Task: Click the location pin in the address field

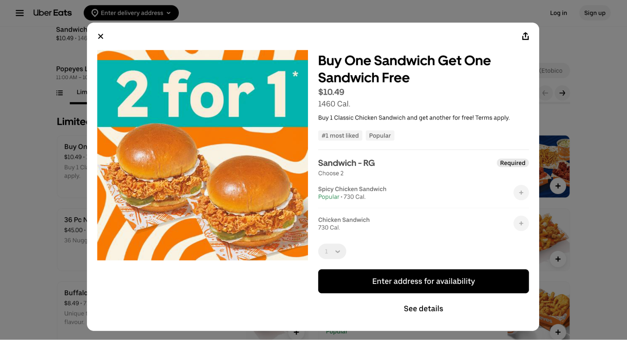Action: [95, 13]
